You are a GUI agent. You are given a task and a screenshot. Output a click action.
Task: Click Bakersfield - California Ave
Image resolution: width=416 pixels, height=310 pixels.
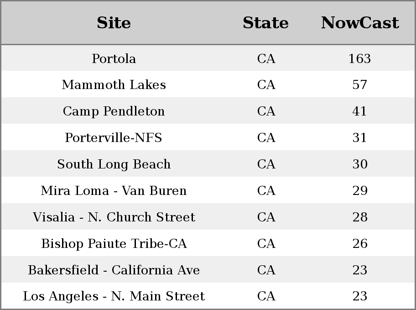click(x=114, y=270)
